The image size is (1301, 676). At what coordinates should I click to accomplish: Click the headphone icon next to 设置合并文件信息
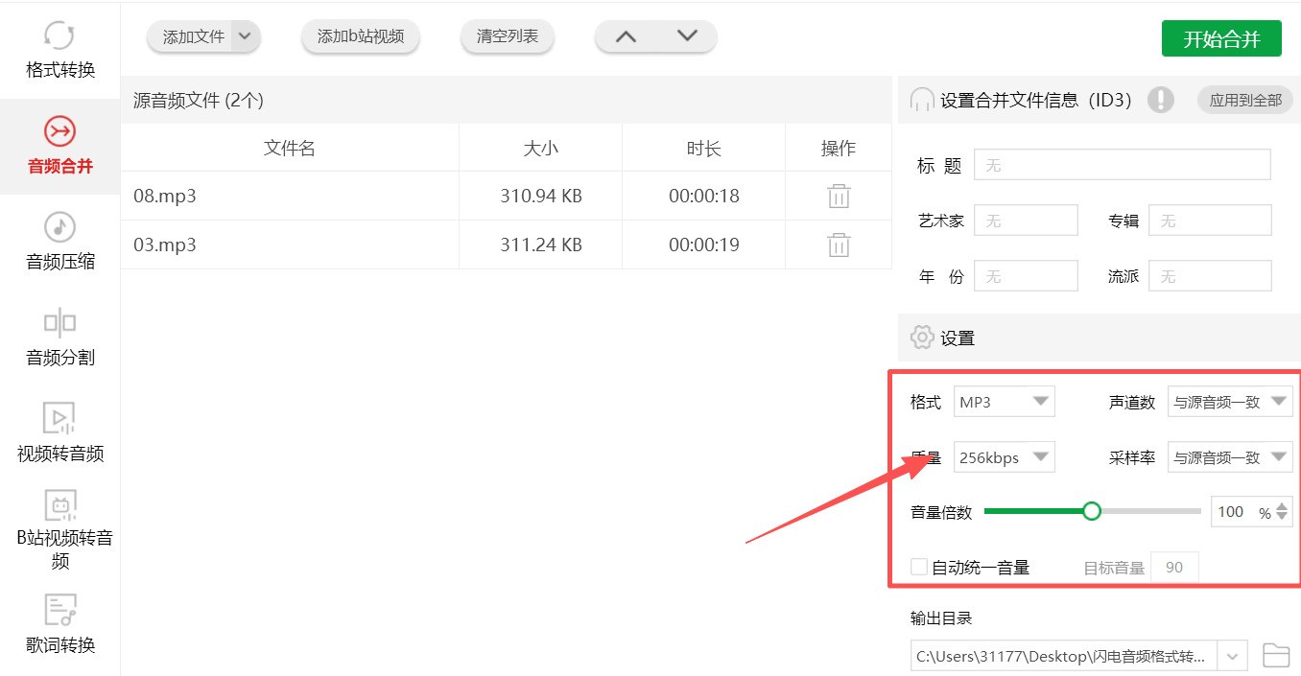[x=922, y=100]
